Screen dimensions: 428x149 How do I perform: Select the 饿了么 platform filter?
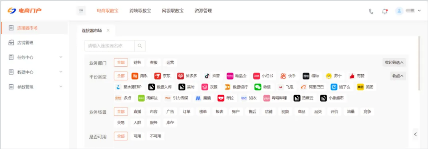point(341,87)
